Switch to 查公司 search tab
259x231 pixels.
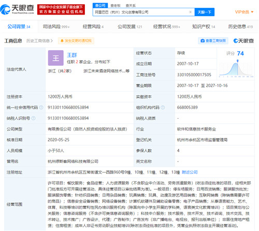(100, 6)
